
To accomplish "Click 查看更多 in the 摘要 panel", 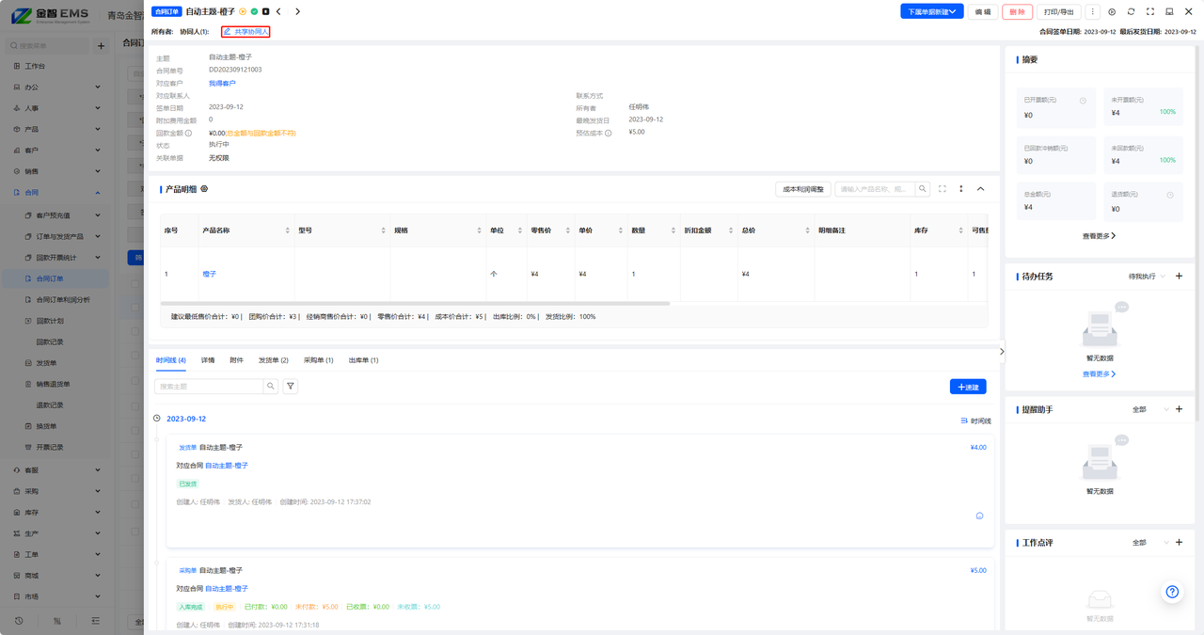I will [1099, 236].
